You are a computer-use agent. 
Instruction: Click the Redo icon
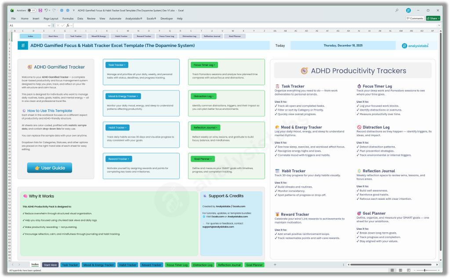click(x=53, y=10)
